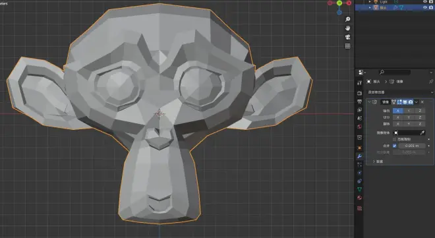Toggle Bisect Z button
Screen dimensions: 435x238
point(420,117)
